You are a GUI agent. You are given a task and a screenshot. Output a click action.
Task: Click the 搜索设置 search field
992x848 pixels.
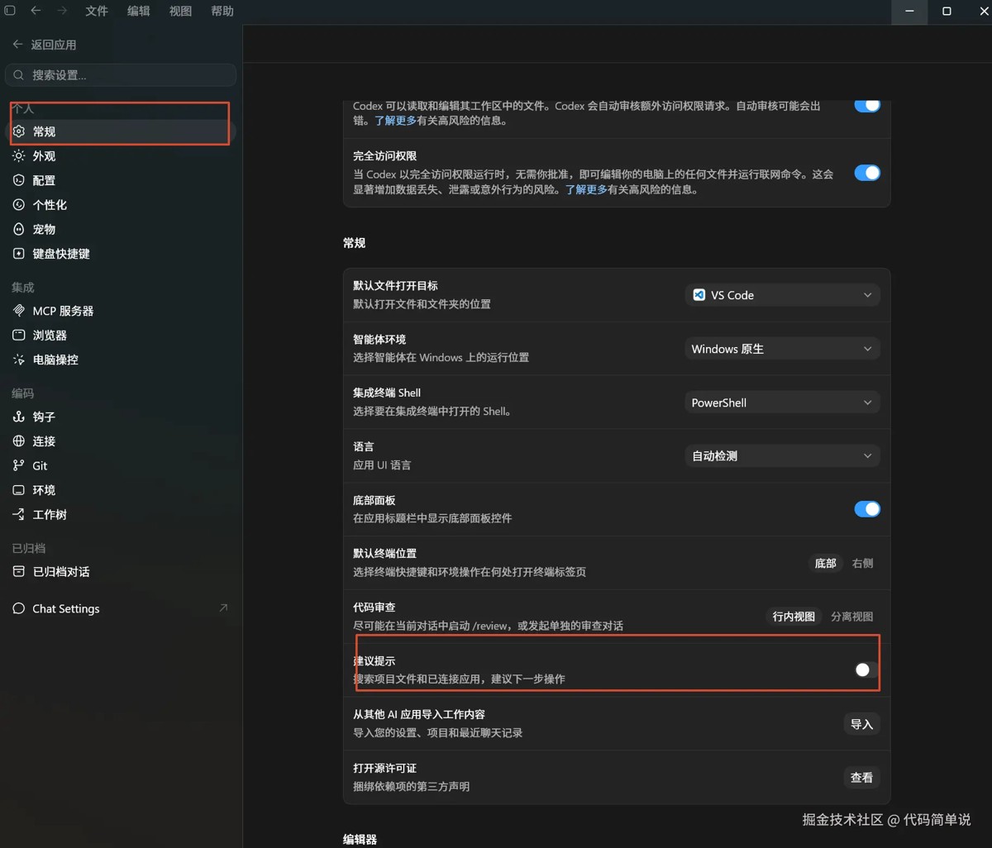(x=121, y=75)
